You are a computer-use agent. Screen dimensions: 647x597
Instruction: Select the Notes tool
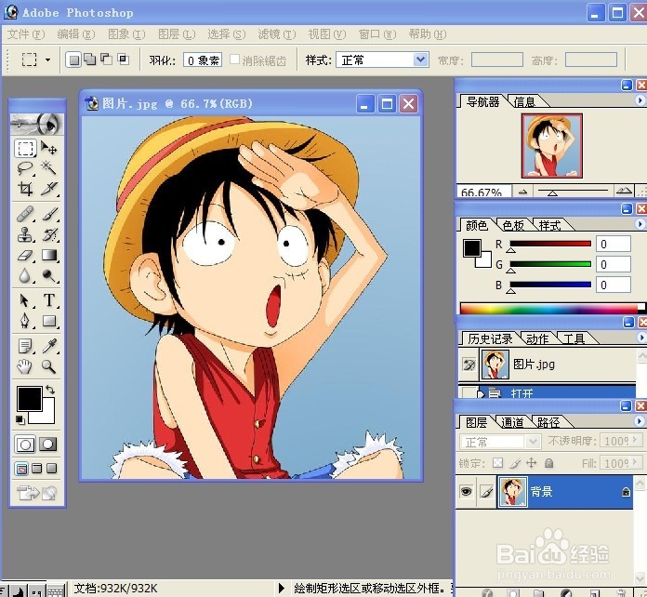(25, 346)
